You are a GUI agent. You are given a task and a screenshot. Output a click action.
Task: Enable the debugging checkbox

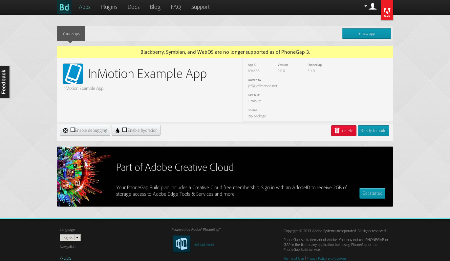pos(73,130)
